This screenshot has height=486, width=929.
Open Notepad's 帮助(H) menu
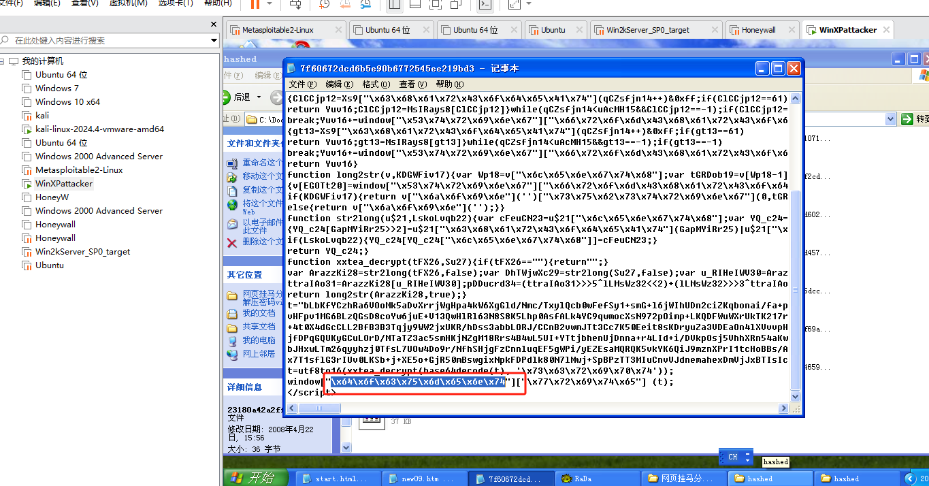click(x=449, y=84)
